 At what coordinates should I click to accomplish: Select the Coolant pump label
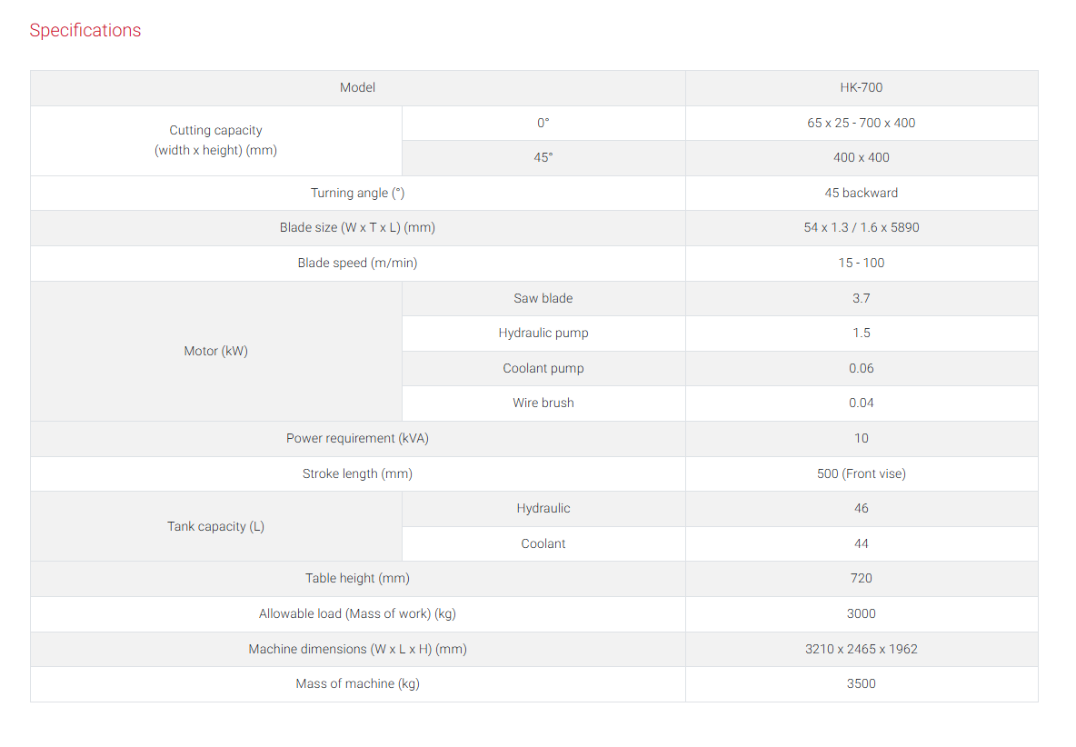(x=543, y=368)
